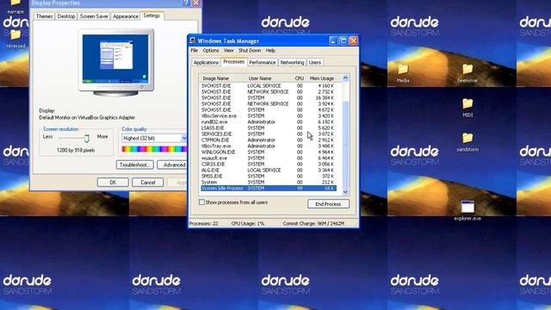
Task: Open Themes tab in Display Properties
Action: pos(44,16)
